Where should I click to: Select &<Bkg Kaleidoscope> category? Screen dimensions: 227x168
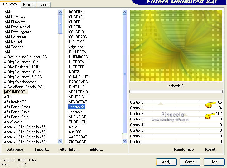click(20, 82)
